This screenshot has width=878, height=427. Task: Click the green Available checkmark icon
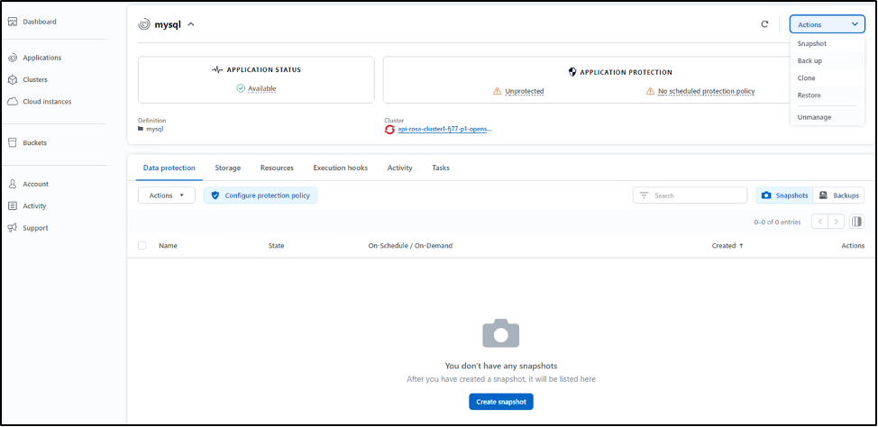(x=241, y=88)
